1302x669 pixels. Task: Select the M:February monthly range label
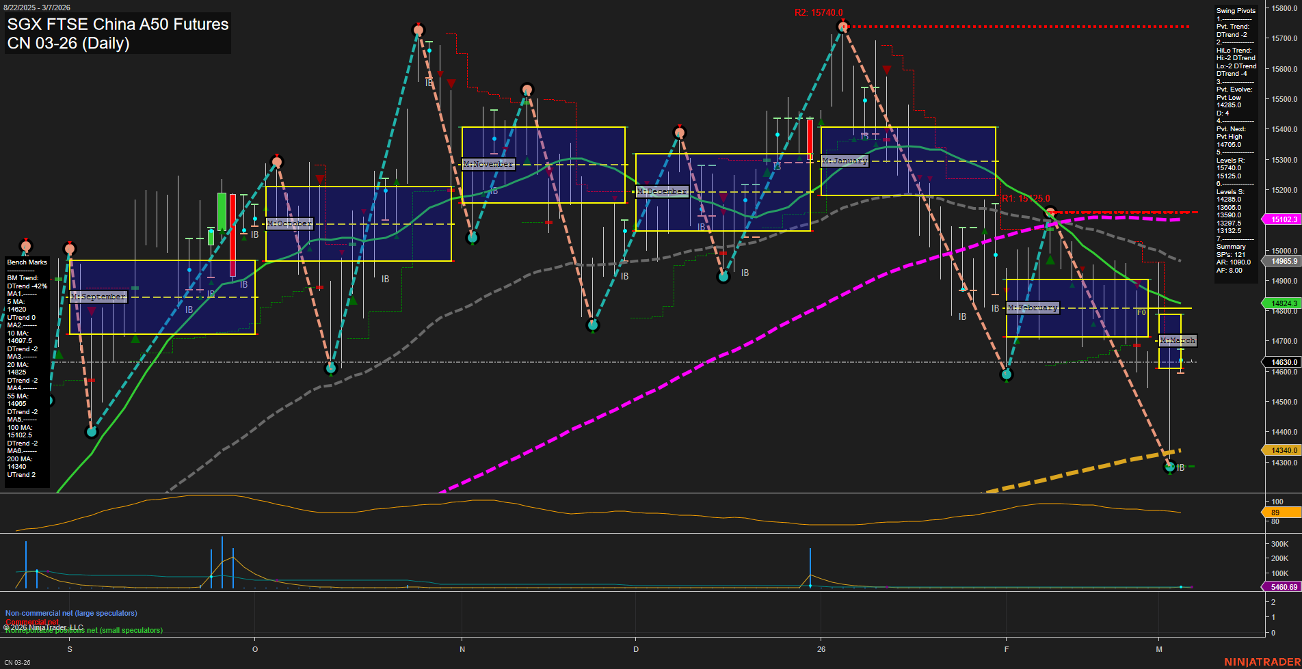1033,308
